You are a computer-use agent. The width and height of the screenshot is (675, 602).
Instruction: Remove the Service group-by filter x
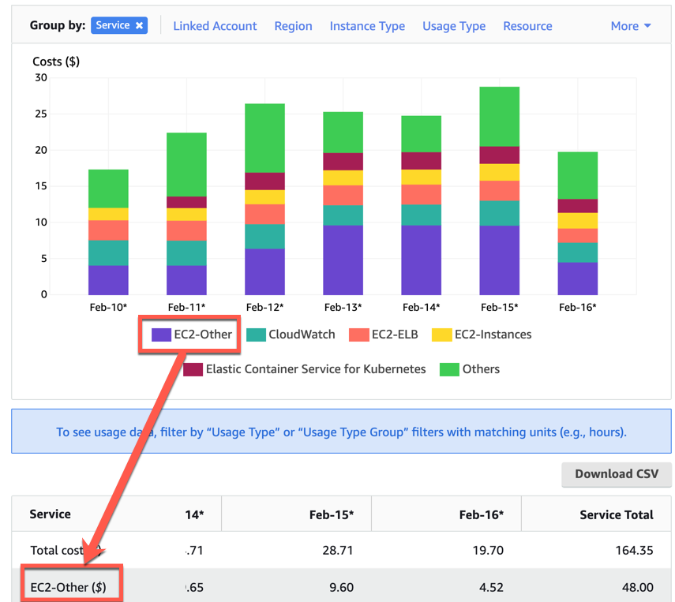(x=139, y=25)
